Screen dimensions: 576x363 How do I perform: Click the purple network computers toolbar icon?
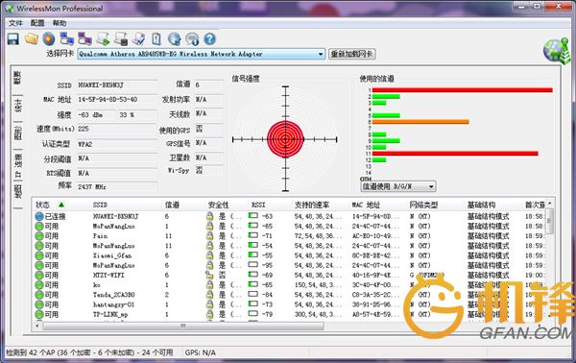click(84, 38)
